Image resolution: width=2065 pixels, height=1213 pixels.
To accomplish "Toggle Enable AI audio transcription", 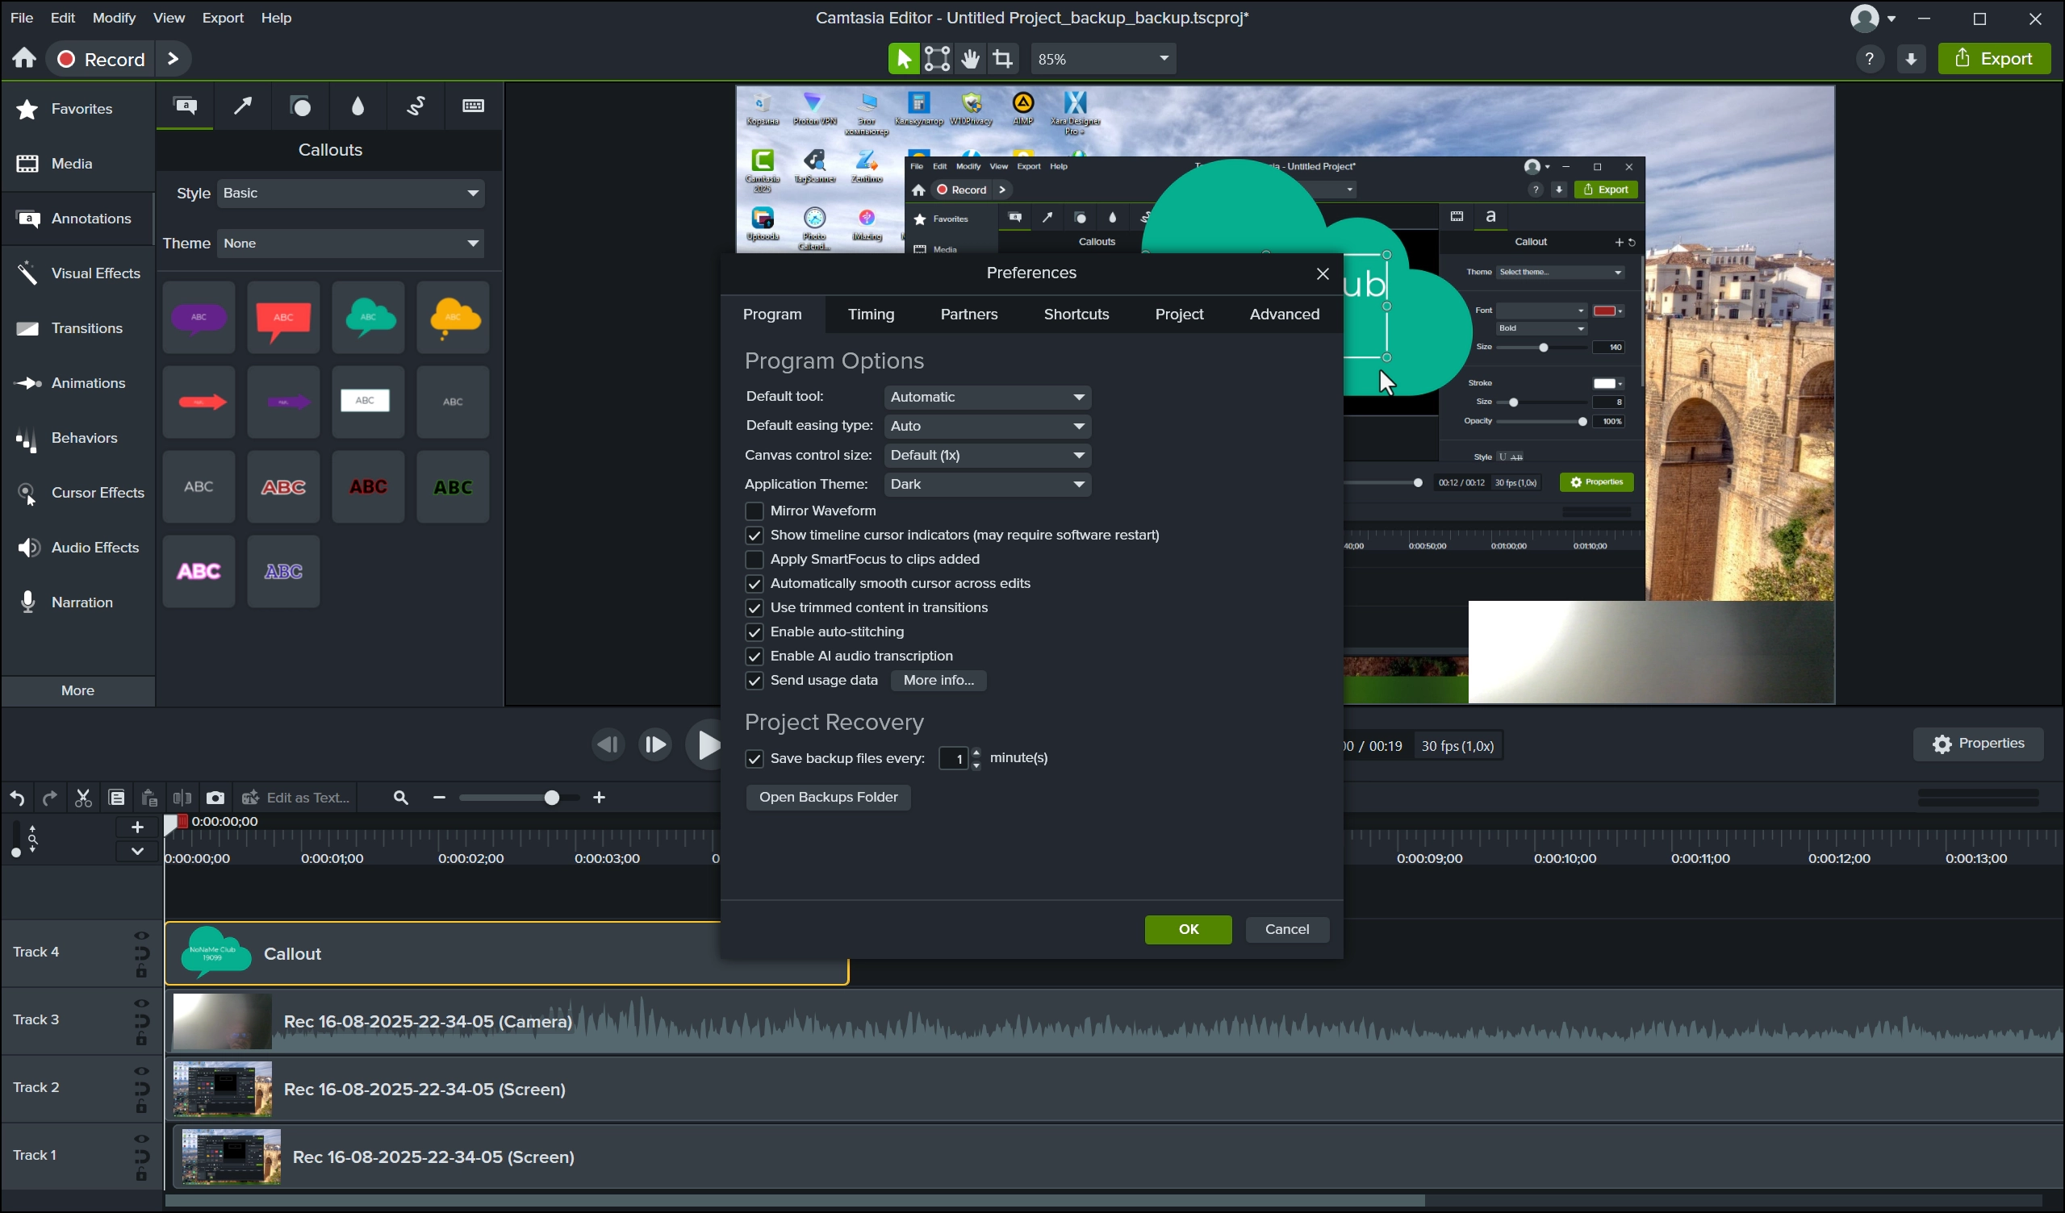I will coord(754,656).
